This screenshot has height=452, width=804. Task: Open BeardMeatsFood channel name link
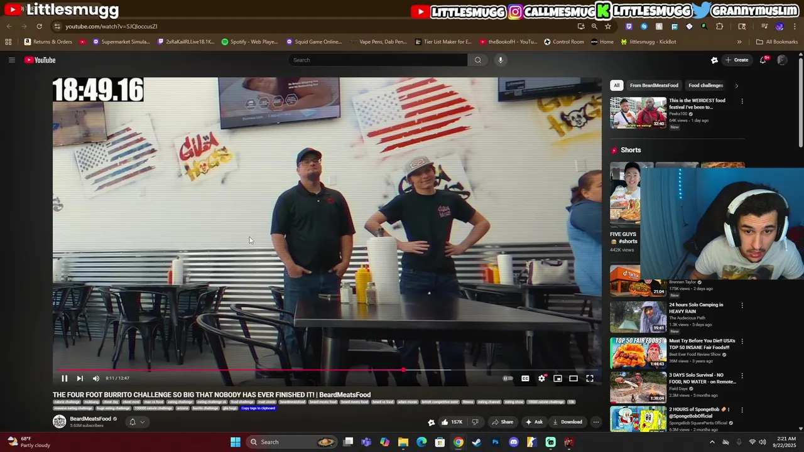pos(90,419)
